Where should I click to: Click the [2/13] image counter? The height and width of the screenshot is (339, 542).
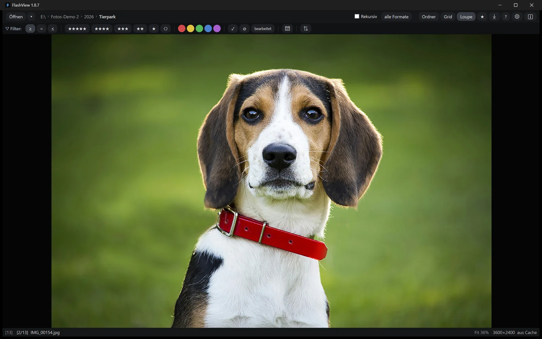(x=22, y=333)
